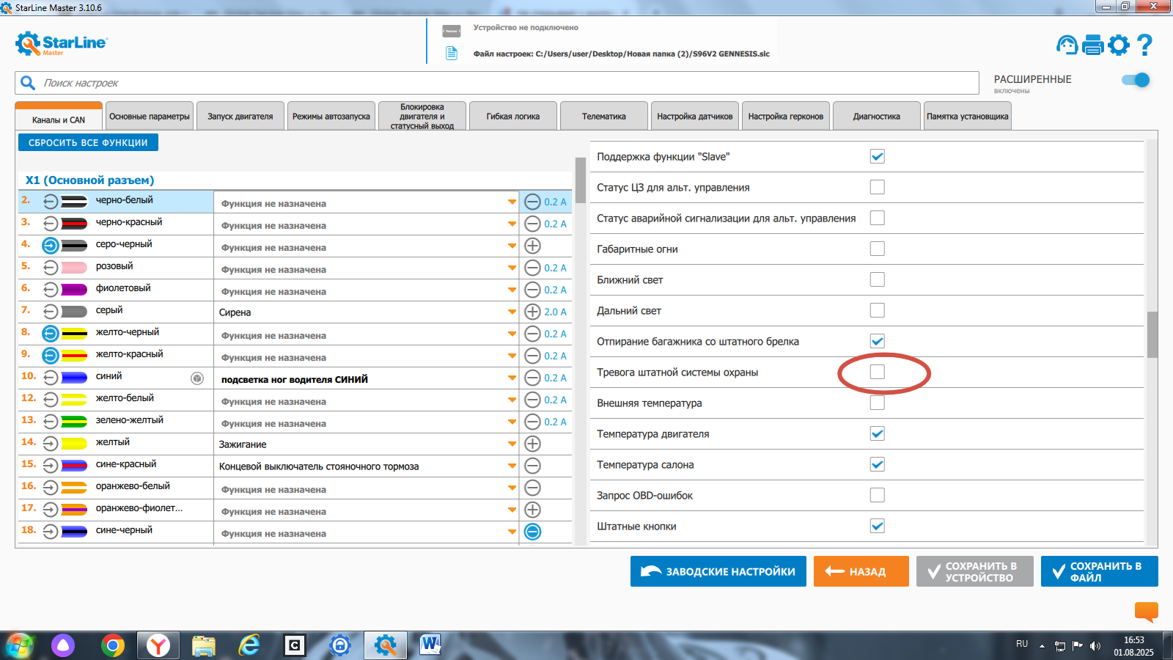Image resolution: width=1173 pixels, height=660 pixels.
Task: Click the direction icon beside серо-черный wire
Action: point(50,245)
